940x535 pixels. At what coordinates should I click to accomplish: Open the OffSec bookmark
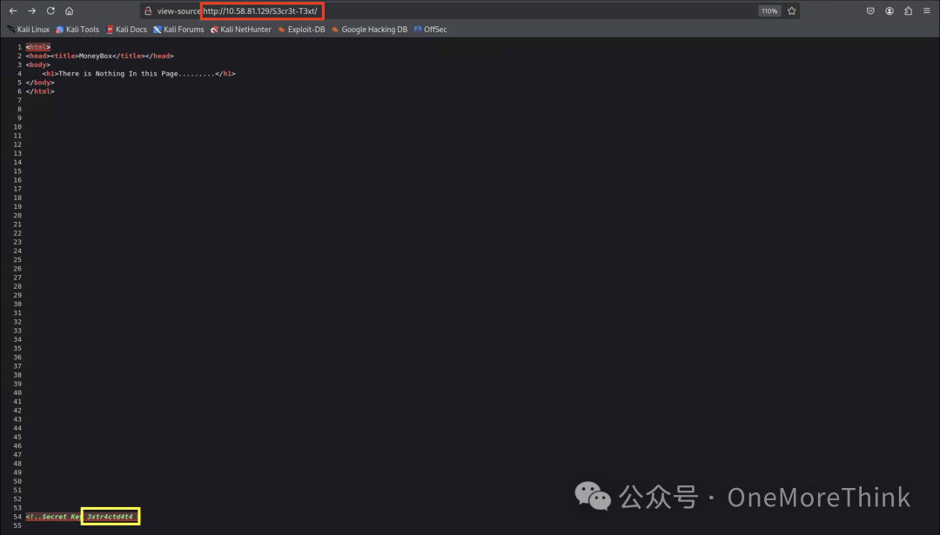[x=431, y=30]
